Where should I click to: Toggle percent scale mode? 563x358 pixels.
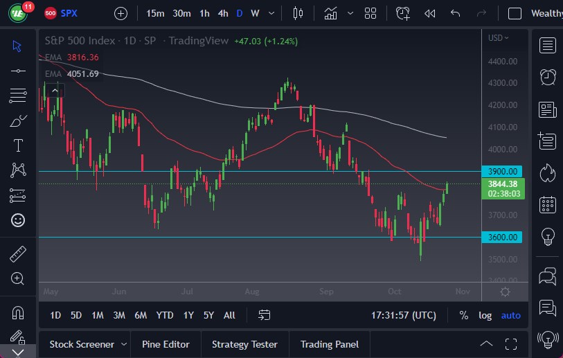click(x=463, y=315)
